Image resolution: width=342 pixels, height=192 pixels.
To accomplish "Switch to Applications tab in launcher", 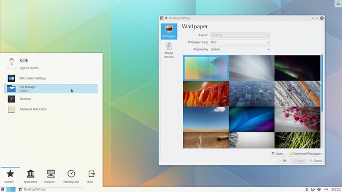I will (x=30, y=177).
